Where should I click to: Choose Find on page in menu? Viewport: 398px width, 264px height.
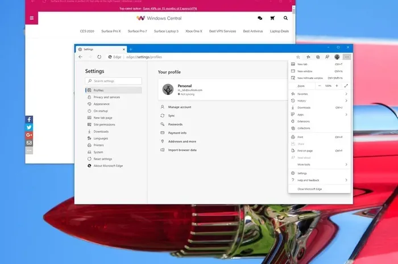click(320, 151)
